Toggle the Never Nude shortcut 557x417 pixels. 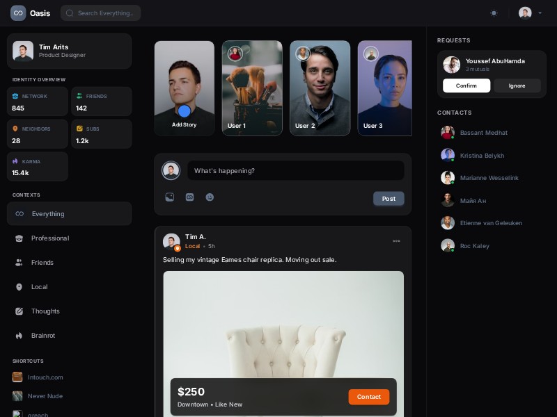pyautogui.click(x=45, y=396)
